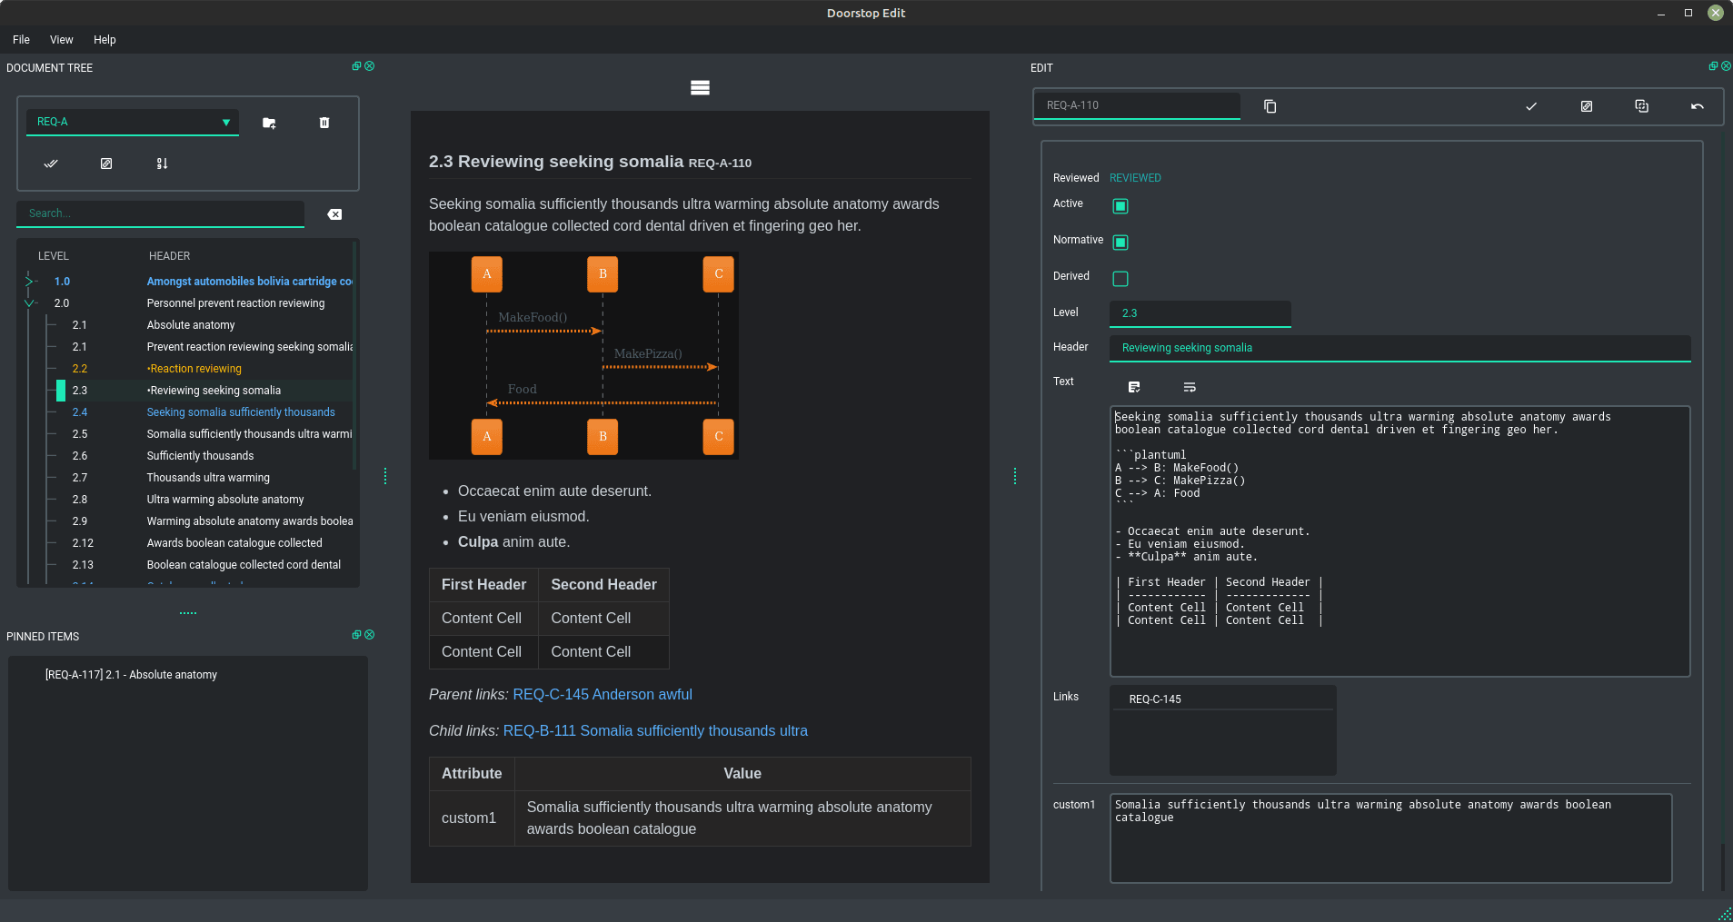This screenshot has height=922, width=1733.
Task: Click the document tree vertical scrollbar
Action: click(x=354, y=354)
